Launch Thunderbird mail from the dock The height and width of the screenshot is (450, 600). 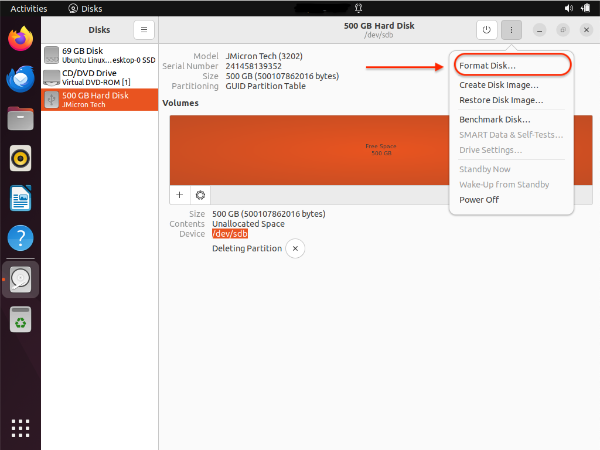21,79
